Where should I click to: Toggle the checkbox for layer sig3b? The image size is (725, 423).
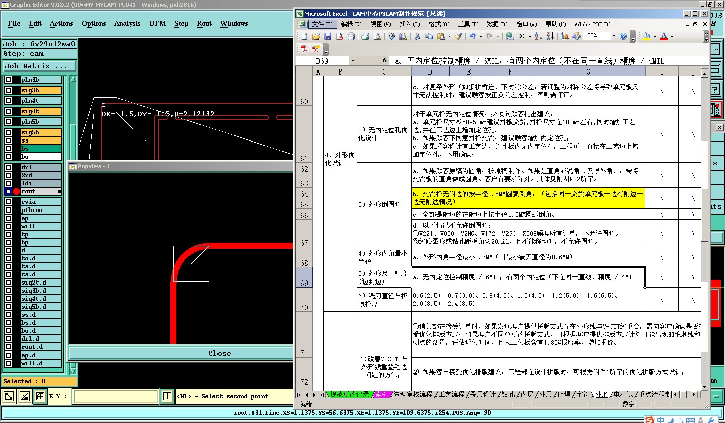8,90
